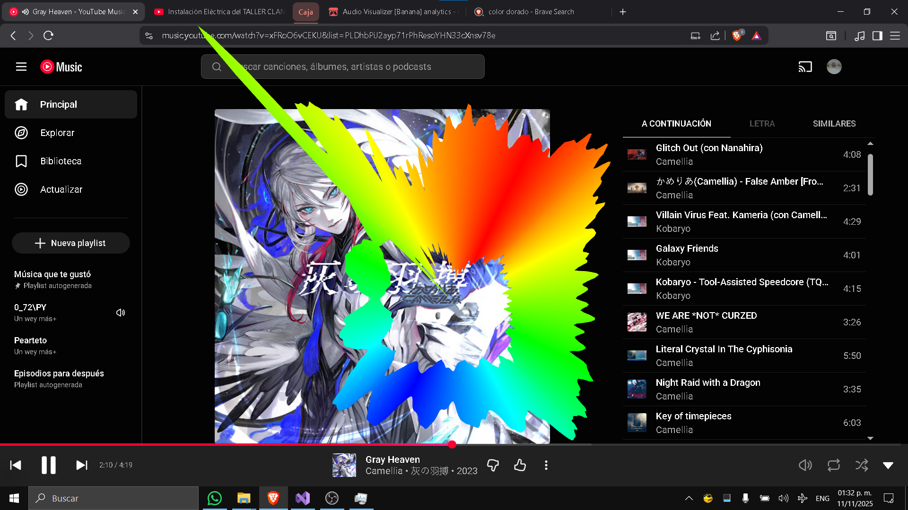Switch to the LETRA tab
The image size is (908, 510).
(x=762, y=124)
